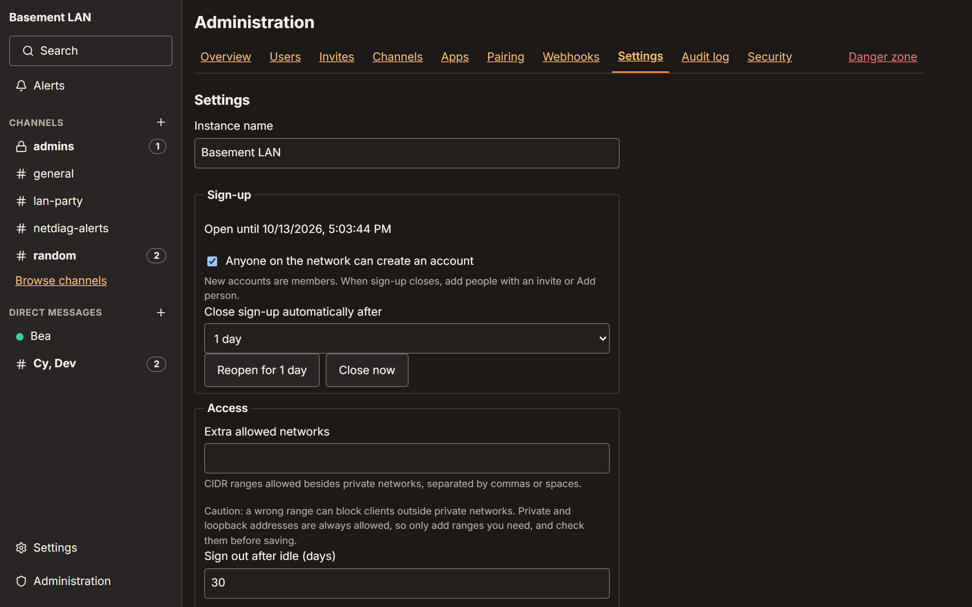Viewport: 972px width, 607px height.
Task: Click Reopen for 1 day button
Action: pos(262,370)
